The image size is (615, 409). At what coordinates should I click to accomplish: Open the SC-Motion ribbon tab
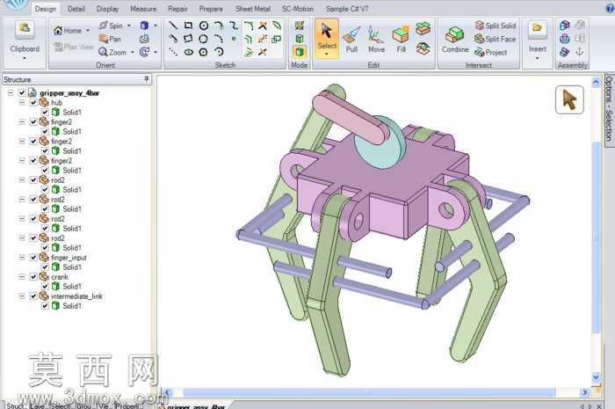[298, 9]
